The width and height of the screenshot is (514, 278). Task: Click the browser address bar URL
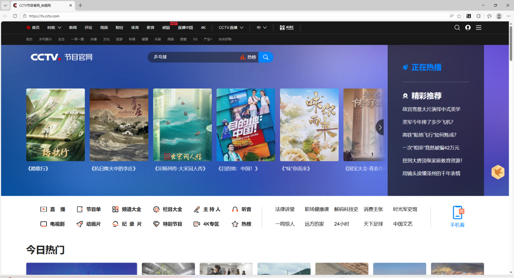[x=44, y=16]
